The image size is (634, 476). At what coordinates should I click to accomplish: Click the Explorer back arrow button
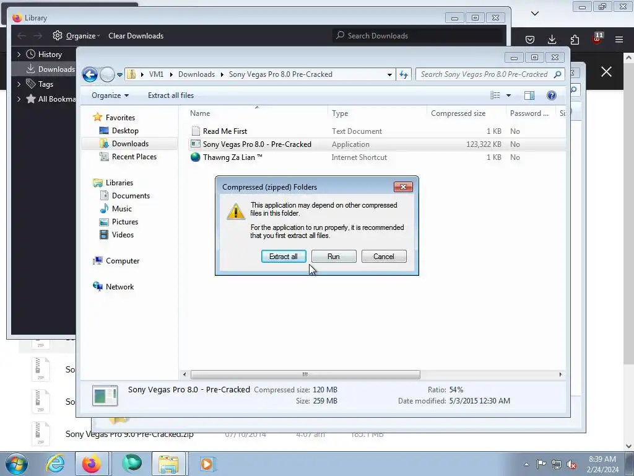pos(90,74)
